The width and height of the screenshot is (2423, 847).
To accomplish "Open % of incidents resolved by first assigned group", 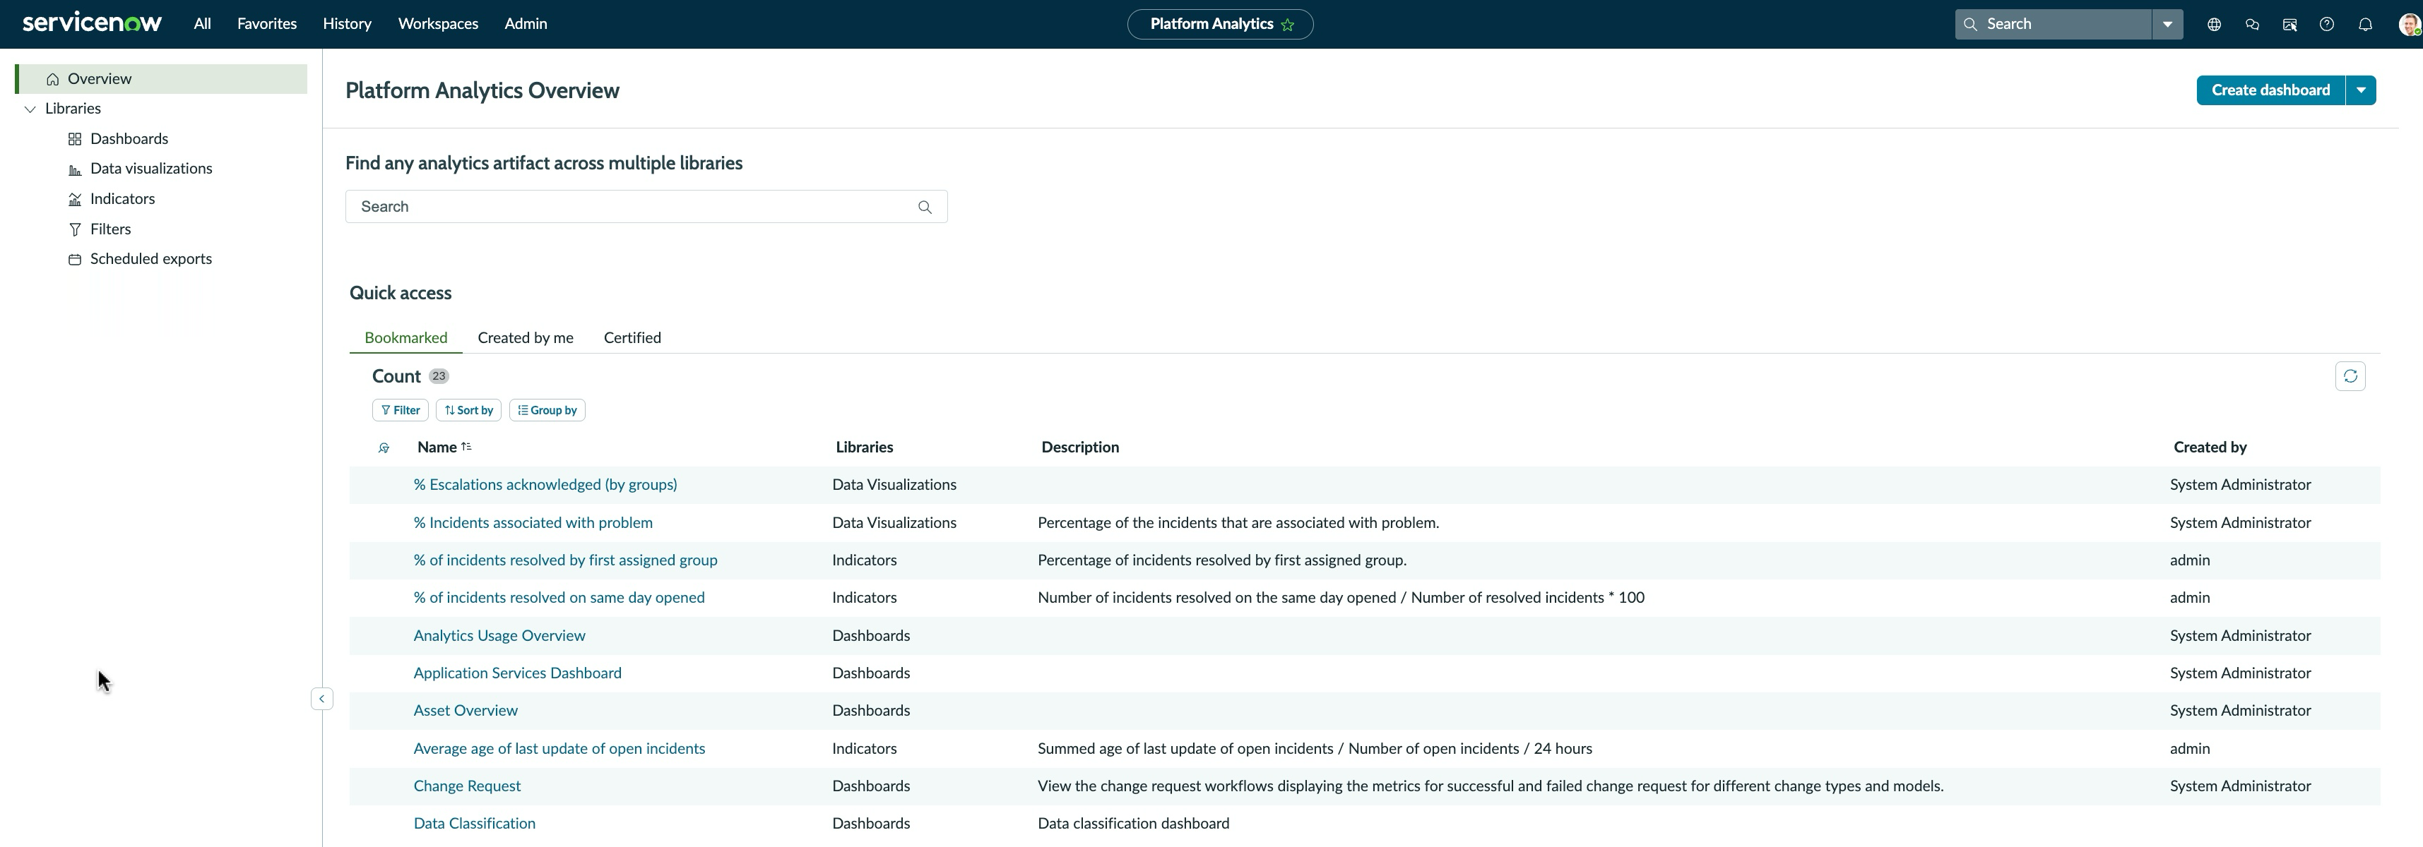I will point(565,560).
